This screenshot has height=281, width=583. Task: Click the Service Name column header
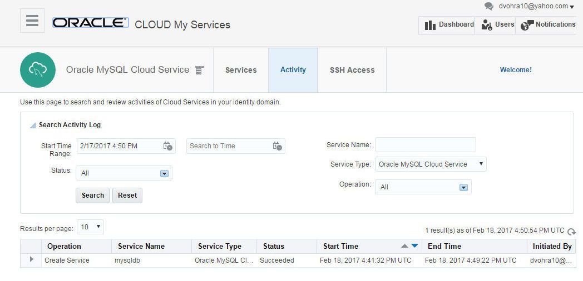(152, 246)
